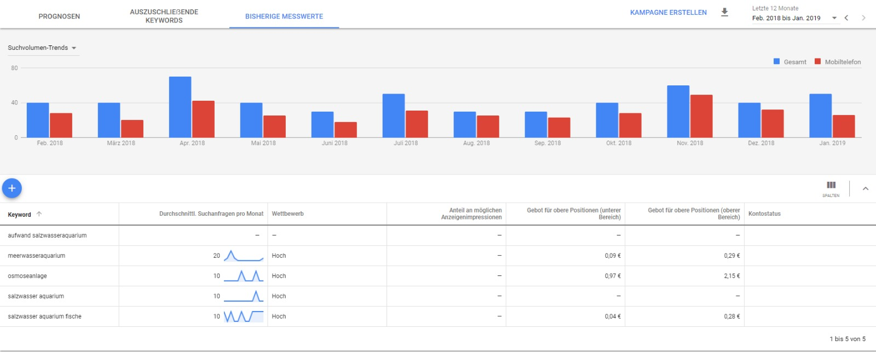Select keyword salzwasser aquarium
This screenshot has height=352, width=876.
tap(36, 296)
